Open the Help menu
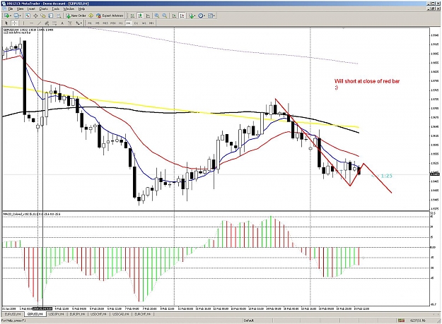 point(81,8)
